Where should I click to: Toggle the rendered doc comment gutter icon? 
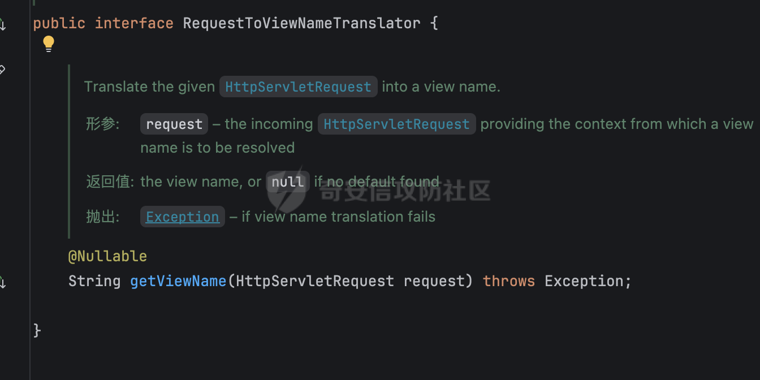[2, 70]
